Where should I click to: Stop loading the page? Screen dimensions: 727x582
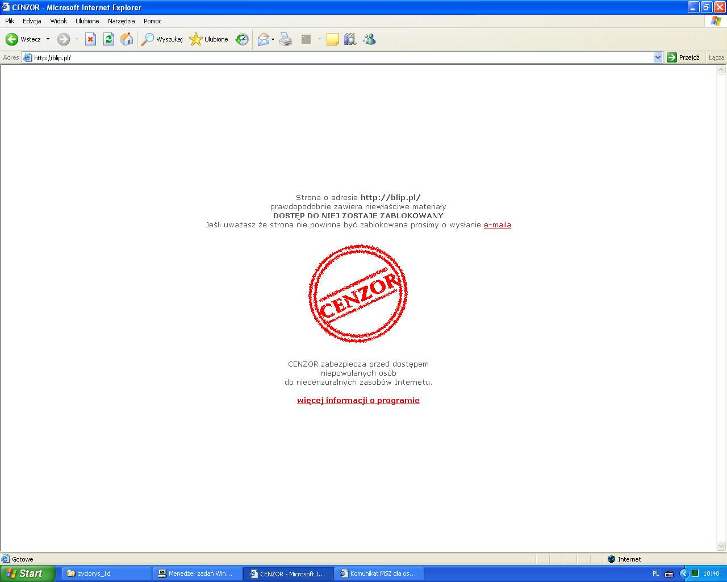(x=90, y=39)
